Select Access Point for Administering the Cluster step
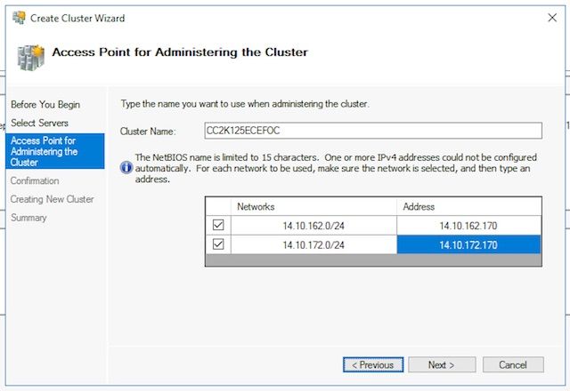 55,151
